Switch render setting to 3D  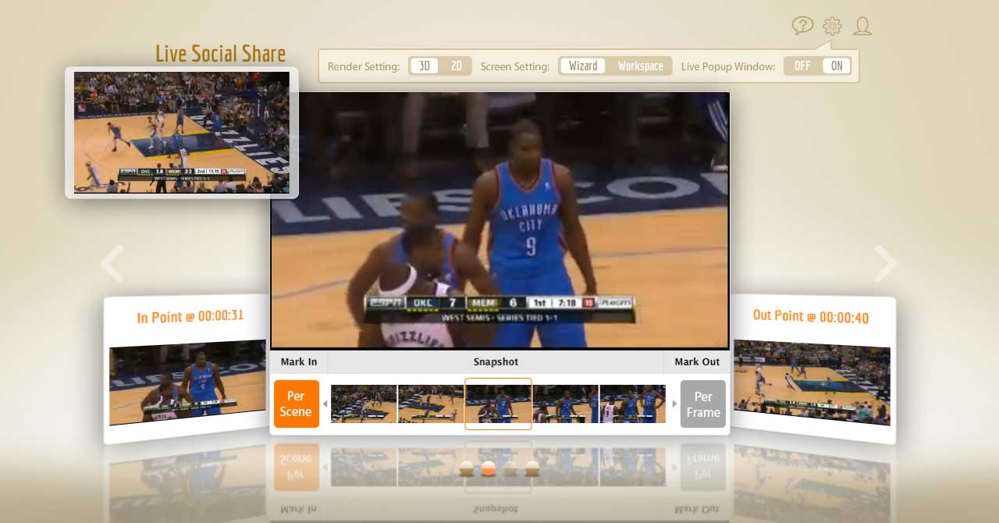(x=424, y=66)
